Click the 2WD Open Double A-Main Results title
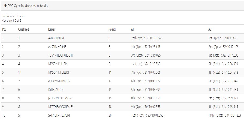 click(x=28, y=6)
